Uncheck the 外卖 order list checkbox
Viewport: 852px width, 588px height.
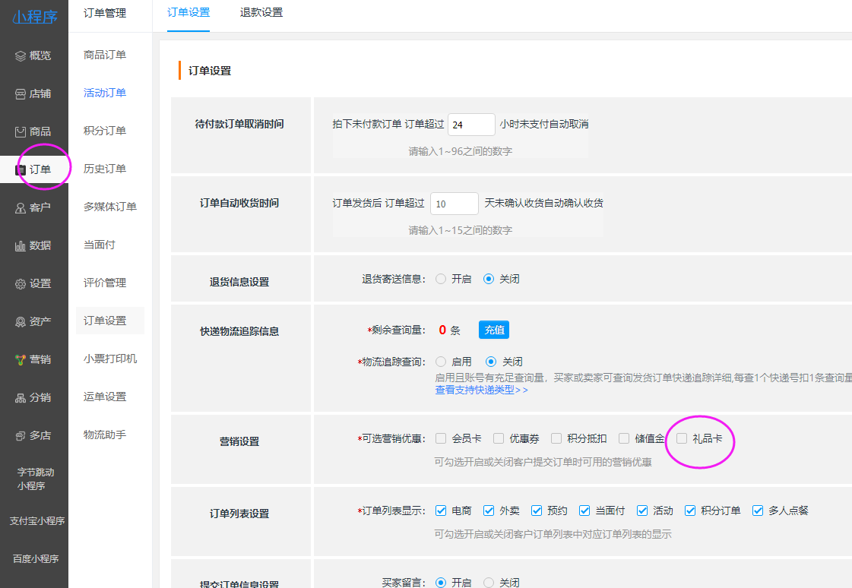(488, 511)
